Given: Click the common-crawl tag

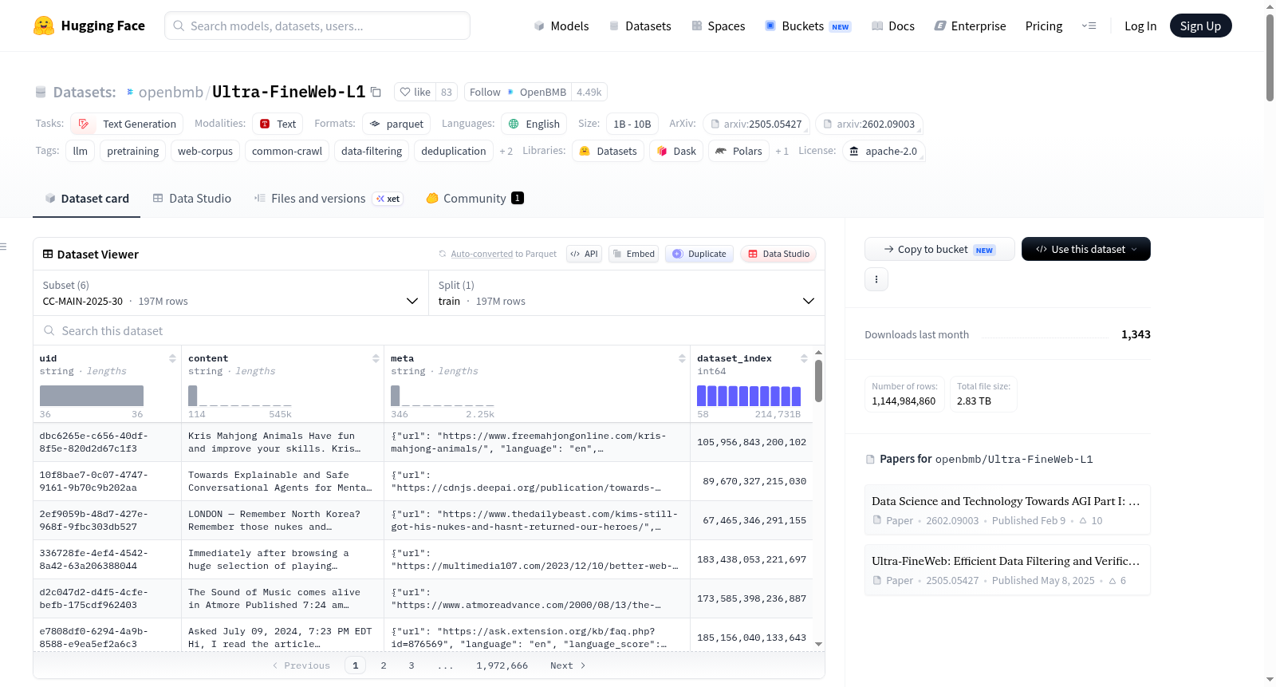Looking at the screenshot, I should click(287, 151).
